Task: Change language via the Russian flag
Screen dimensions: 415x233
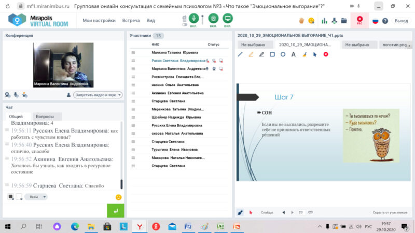Action: click(375, 21)
